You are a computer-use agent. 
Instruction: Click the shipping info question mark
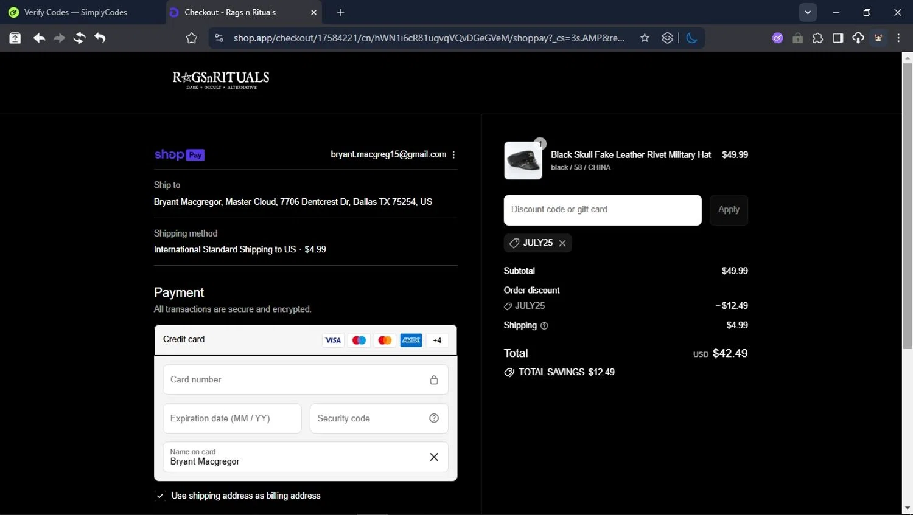pyautogui.click(x=544, y=326)
